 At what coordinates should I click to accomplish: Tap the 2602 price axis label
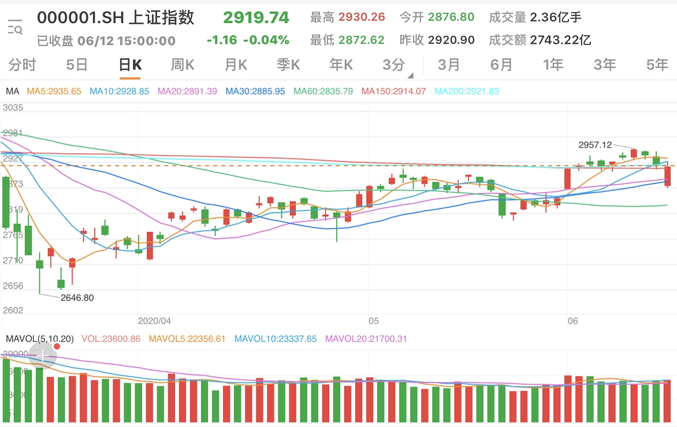[13, 310]
